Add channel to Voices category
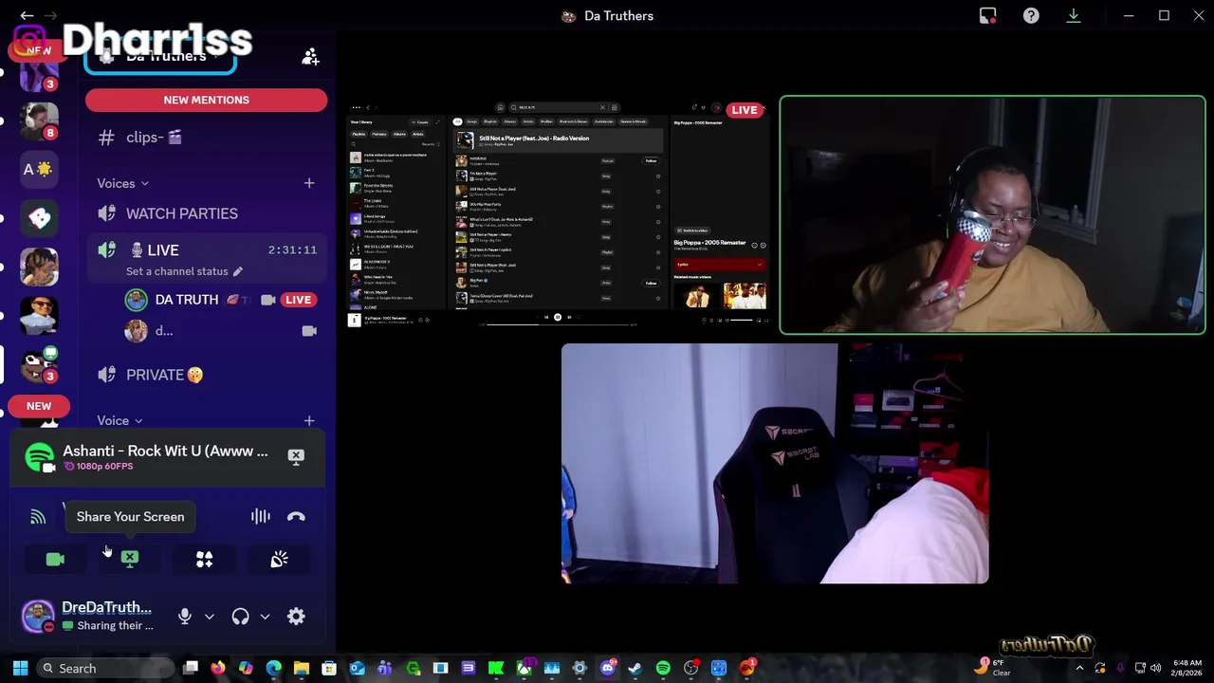 click(309, 183)
